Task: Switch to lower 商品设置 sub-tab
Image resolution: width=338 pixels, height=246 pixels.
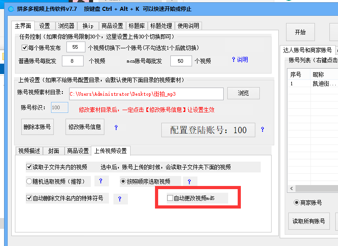Action: click(x=78, y=151)
